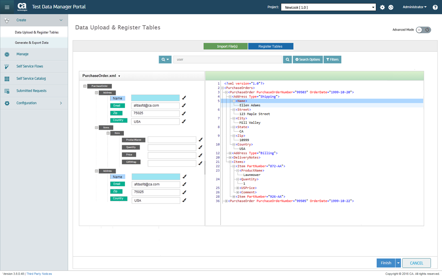Click brush icon for Email in upper Address group
The width and height of the screenshot is (442, 277).
pyautogui.click(x=184, y=105)
